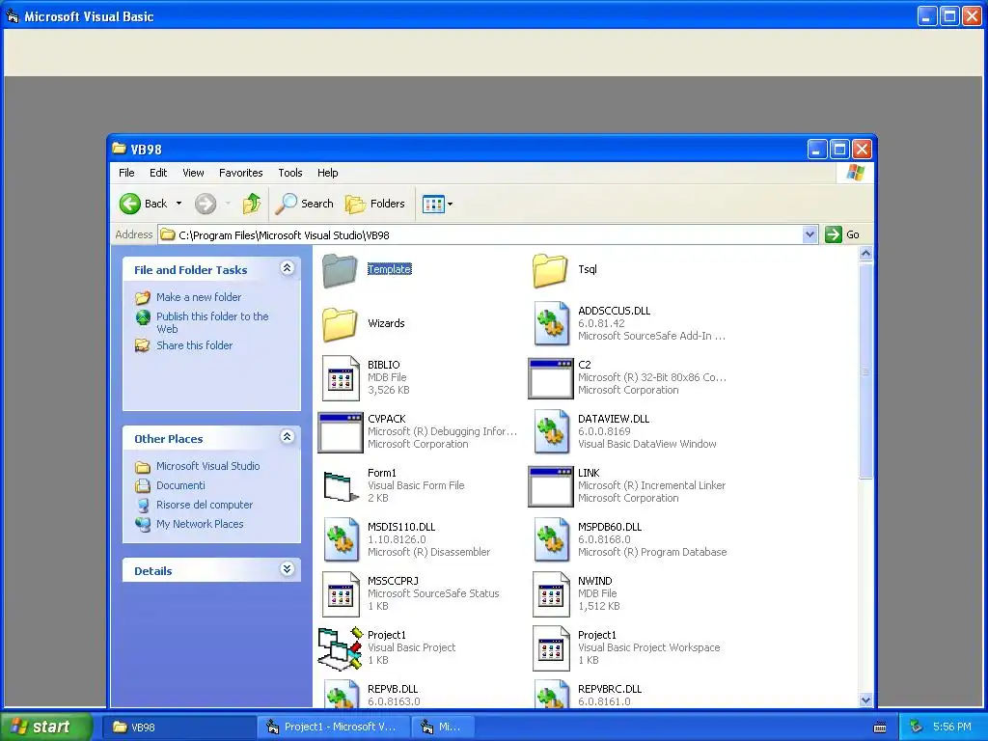The height and width of the screenshot is (741, 988).
Task: Click Make a new folder link
Action: pos(199,297)
